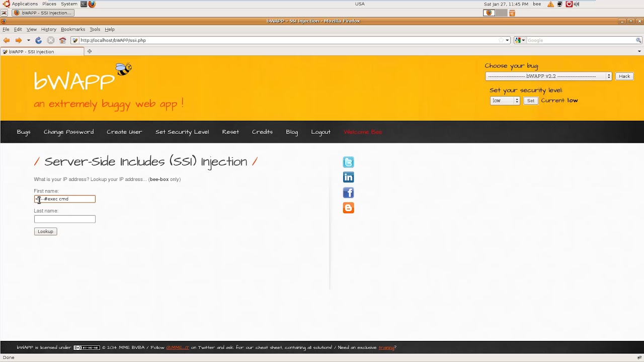
Task: Open the Edit menu
Action: pos(18,29)
